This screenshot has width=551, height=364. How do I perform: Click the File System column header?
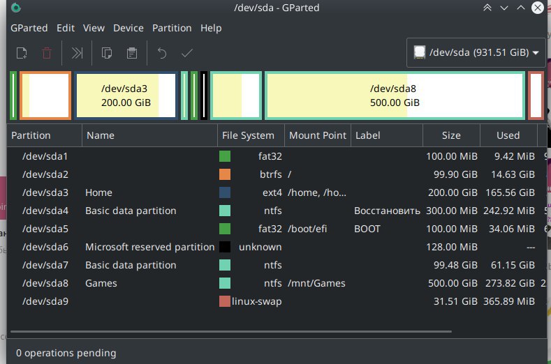point(251,135)
